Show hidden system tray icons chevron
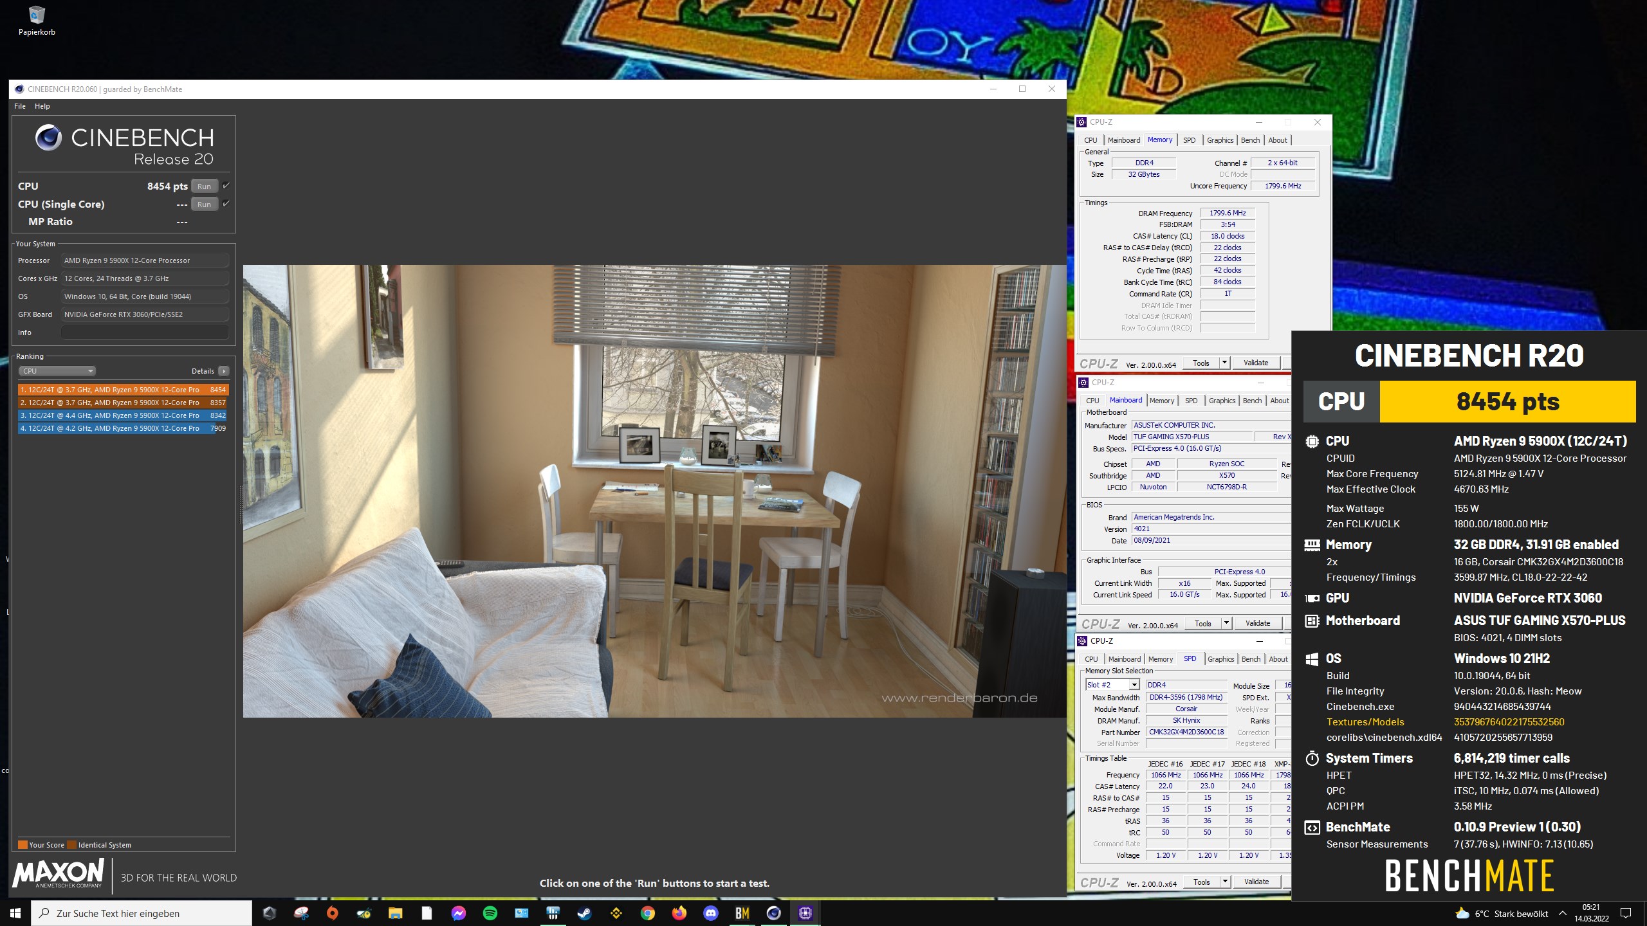1647x926 pixels. (x=1562, y=913)
